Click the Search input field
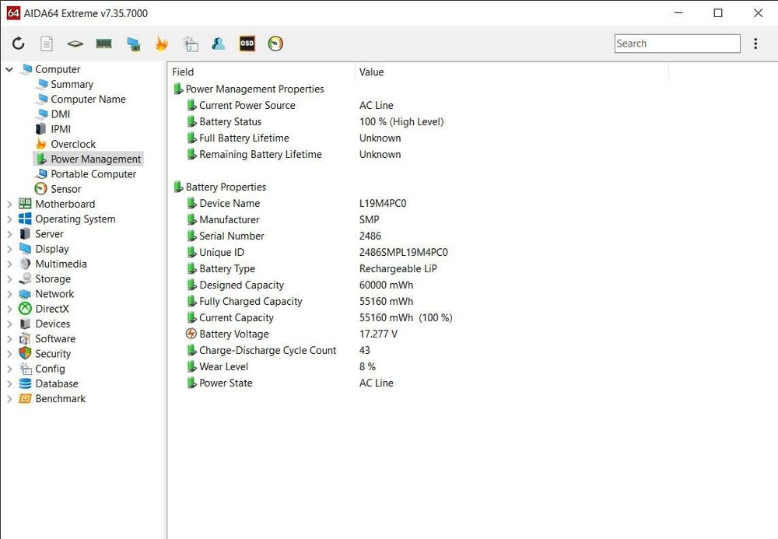This screenshot has height=539, width=778. click(678, 44)
